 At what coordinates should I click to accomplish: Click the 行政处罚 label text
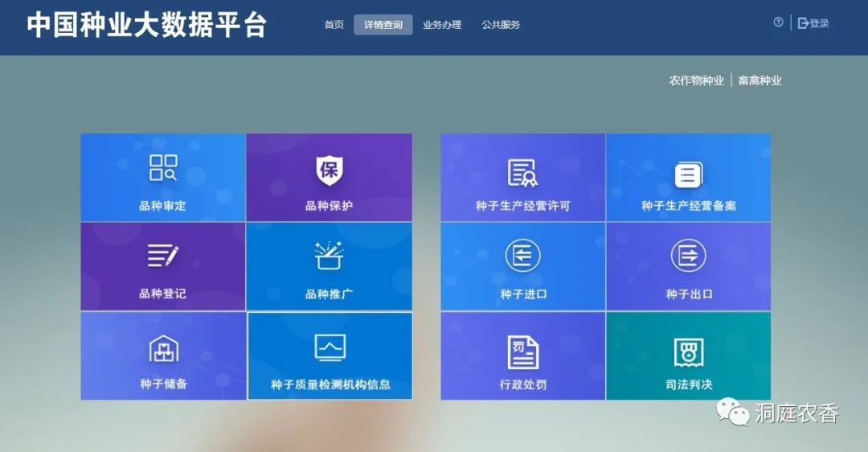click(x=523, y=384)
